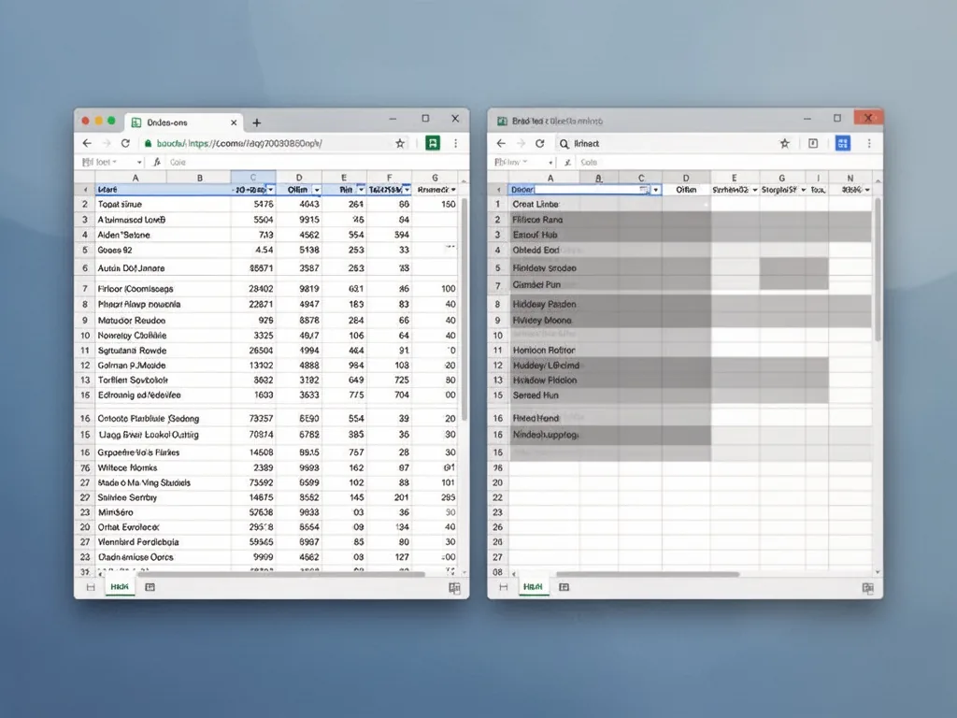Click bottom-left sheet navigation icon in left window
Screen dimensions: 957x718
coord(91,587)
